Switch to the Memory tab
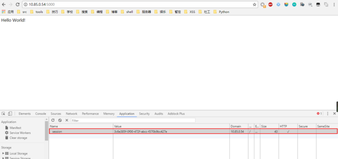Viewport: 338px width, 159px height. click(109, 114)
